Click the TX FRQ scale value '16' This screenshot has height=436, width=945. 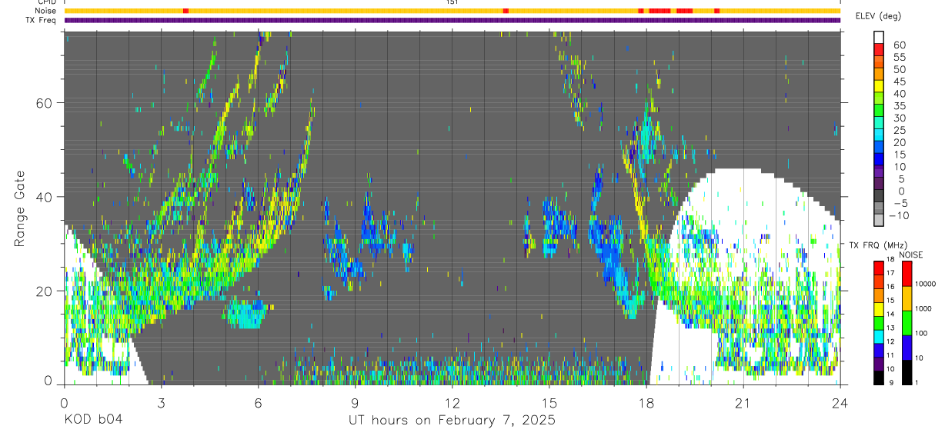(x=890, y=287)
